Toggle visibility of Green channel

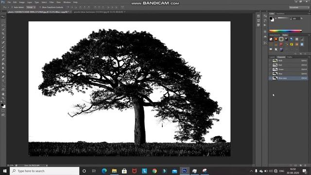tap(270, 70)
